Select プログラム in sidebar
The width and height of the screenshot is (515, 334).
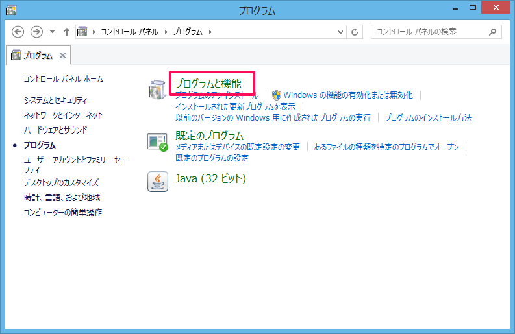click(40, 145)
